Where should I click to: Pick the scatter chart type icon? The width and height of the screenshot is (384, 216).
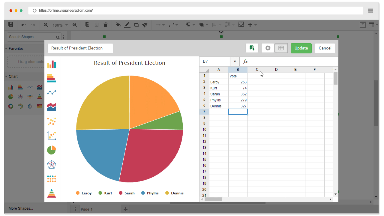click(x=52, y=121)
